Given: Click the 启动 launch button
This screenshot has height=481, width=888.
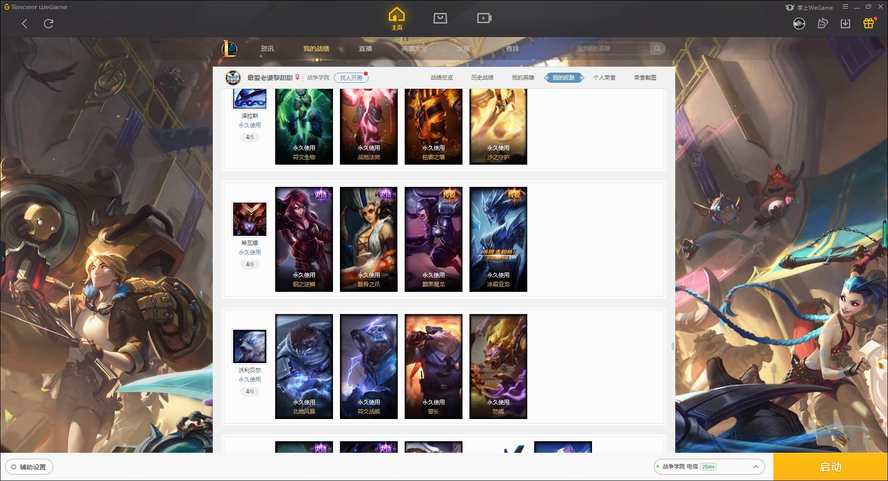Looking at the screenshot, I should tap(831, 467).
